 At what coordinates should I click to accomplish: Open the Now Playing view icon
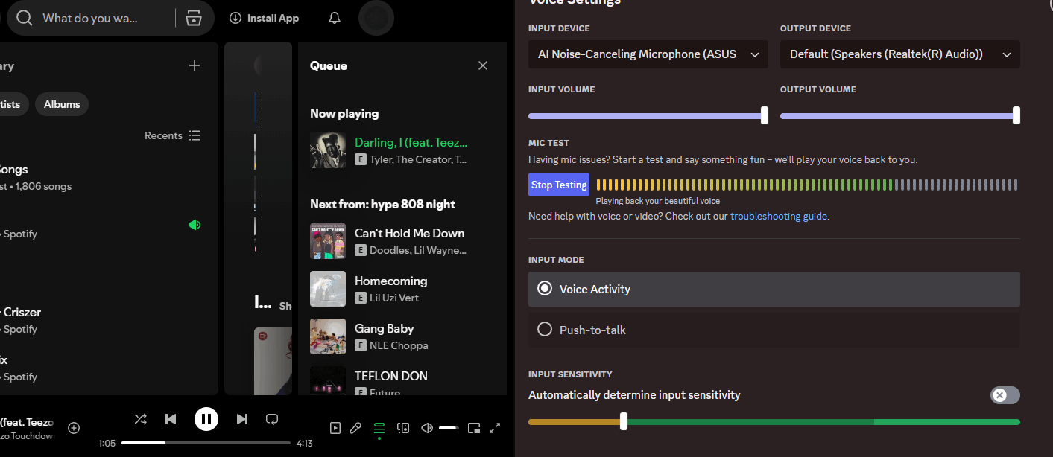pyautogui.click(x=335, y=427)
